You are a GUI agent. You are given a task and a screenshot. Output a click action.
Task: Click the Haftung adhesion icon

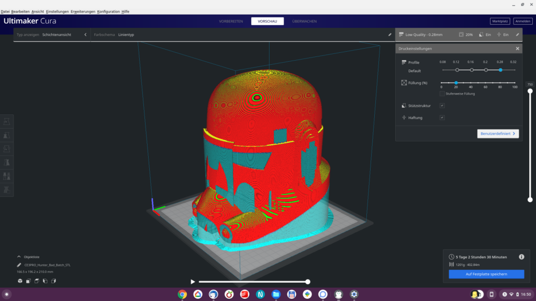click(x=404, y=118)
